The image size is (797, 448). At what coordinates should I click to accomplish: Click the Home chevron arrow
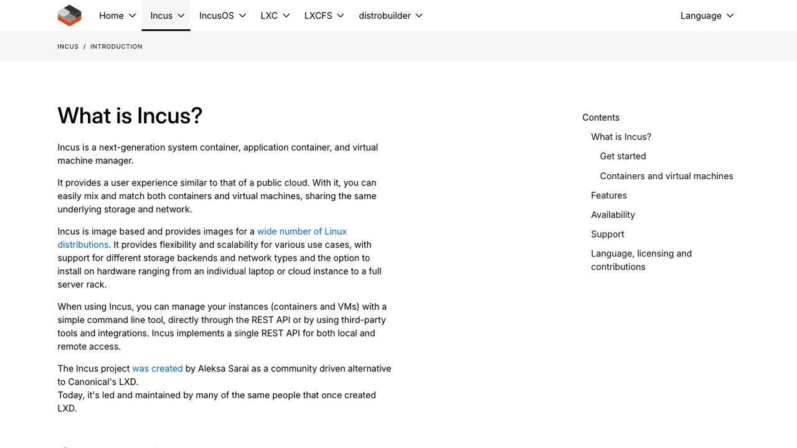coord(132,16)
